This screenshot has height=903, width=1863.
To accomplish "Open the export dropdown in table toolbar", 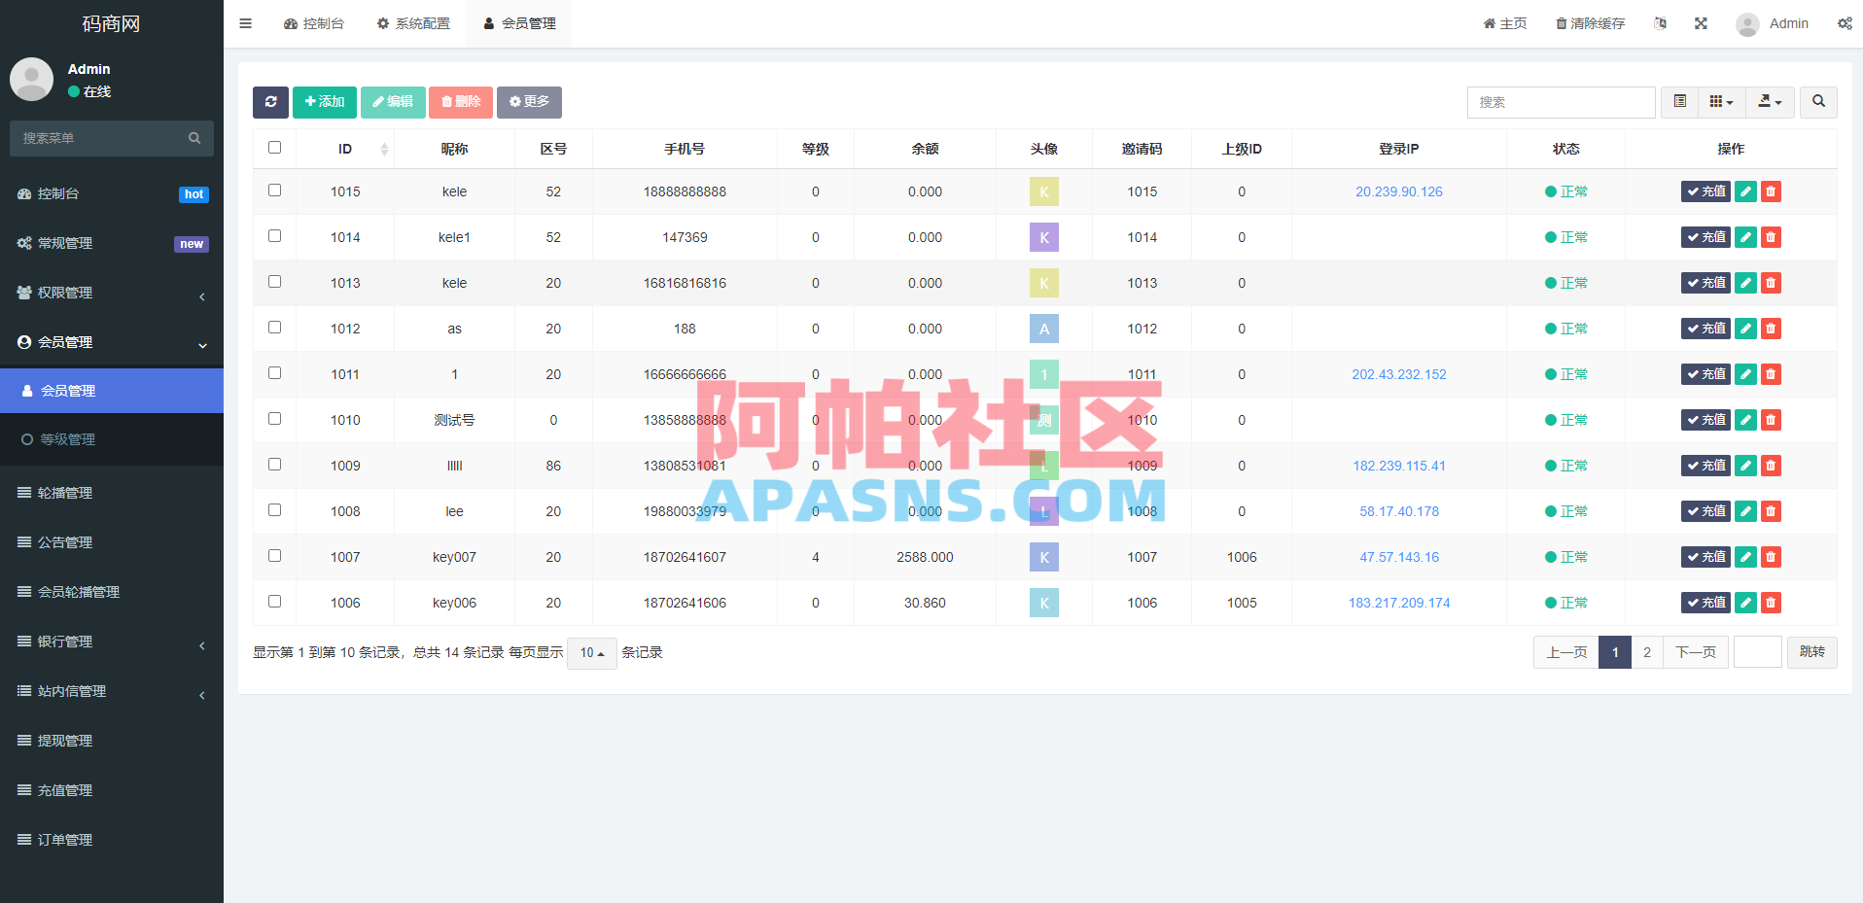I will point(1770,102).
